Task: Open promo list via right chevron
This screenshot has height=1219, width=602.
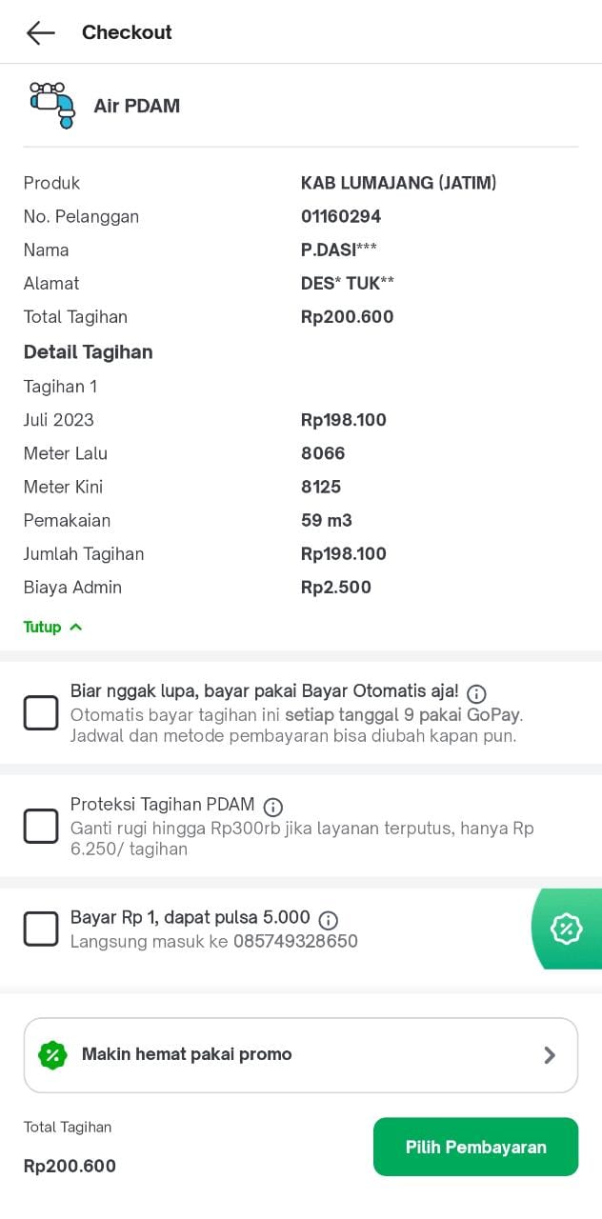Action: 550,1055
